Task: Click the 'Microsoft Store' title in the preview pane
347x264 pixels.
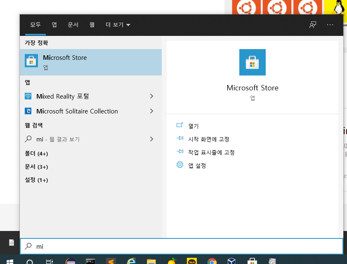Action: coord(252,88)
